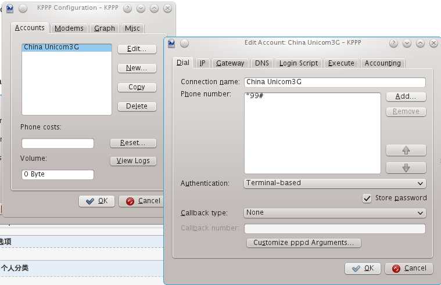Click round sticky button in KPPP Configuration titlebar

click(x=23, y=9)
